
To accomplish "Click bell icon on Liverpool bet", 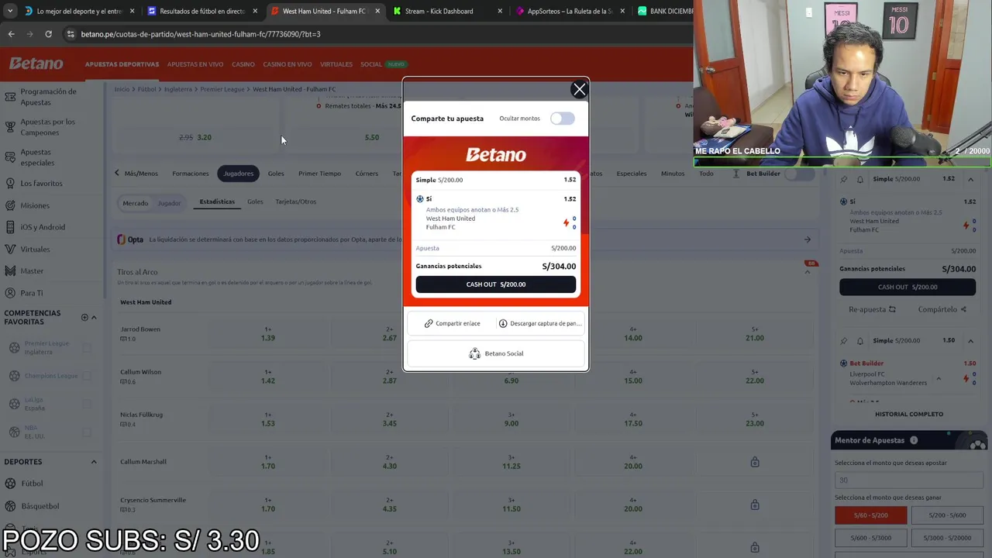I will point(859,341).
